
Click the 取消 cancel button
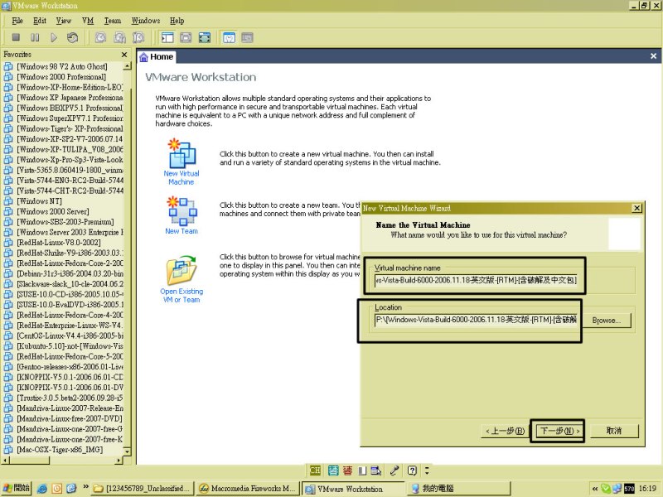[x=614, y=431]
